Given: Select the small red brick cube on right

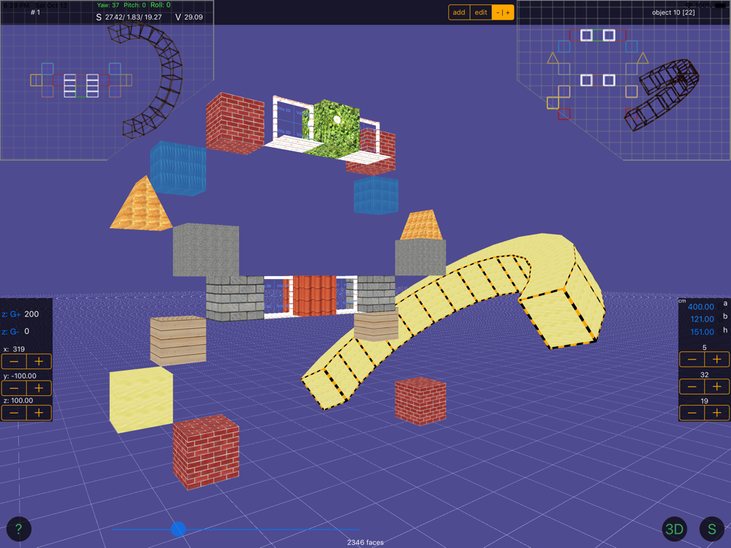Looking at the screenshot, I should click(x=420, y=401).
